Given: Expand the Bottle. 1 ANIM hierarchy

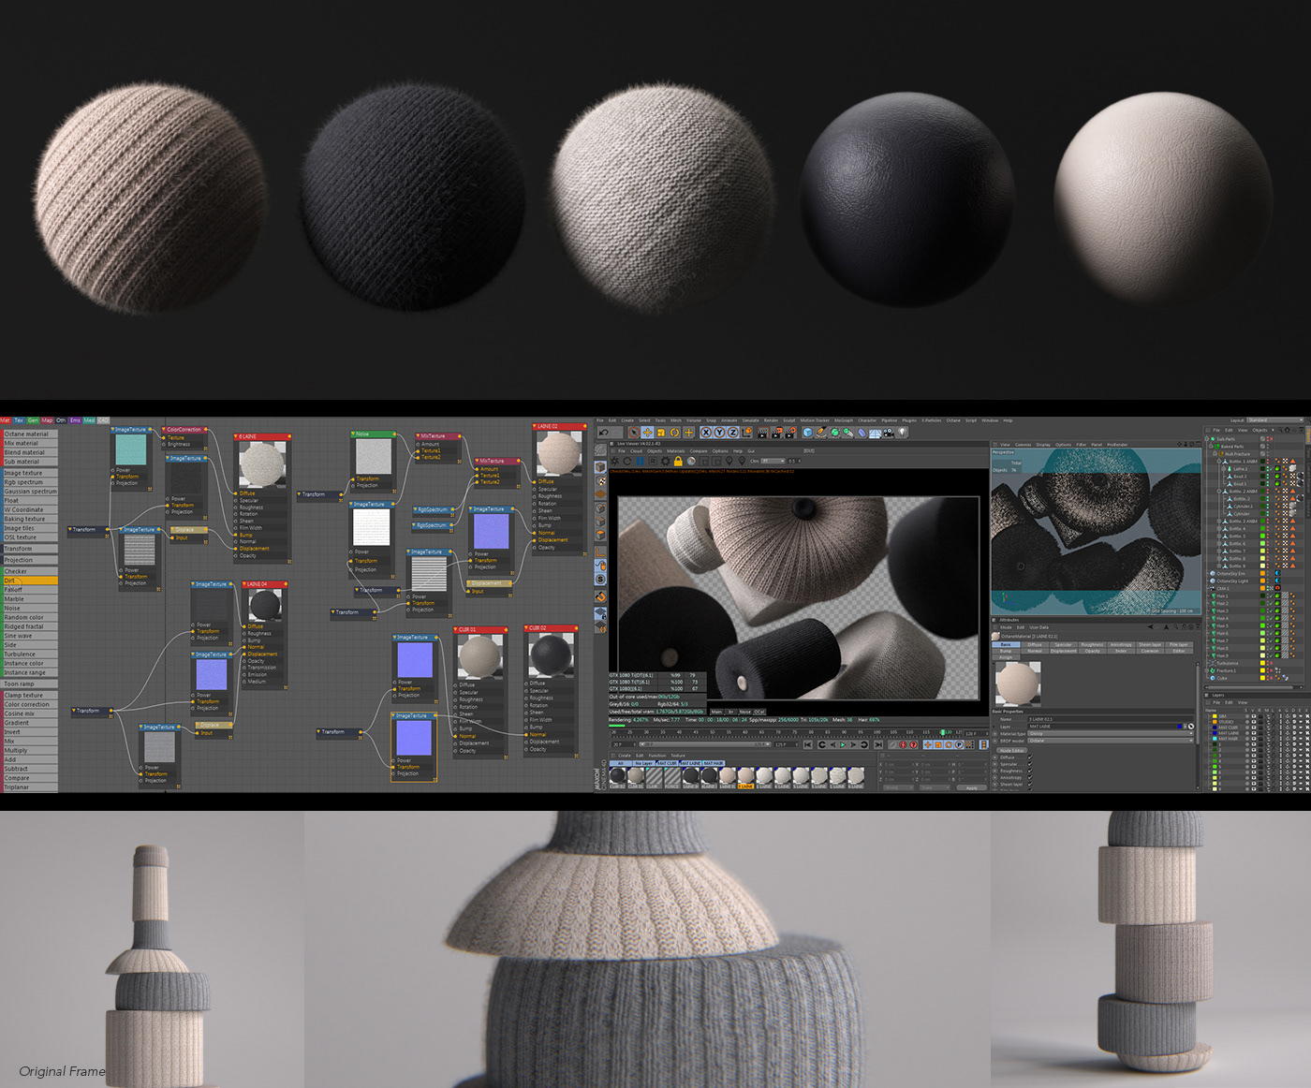Looking at the screenshot, I should click(1219, 462).
